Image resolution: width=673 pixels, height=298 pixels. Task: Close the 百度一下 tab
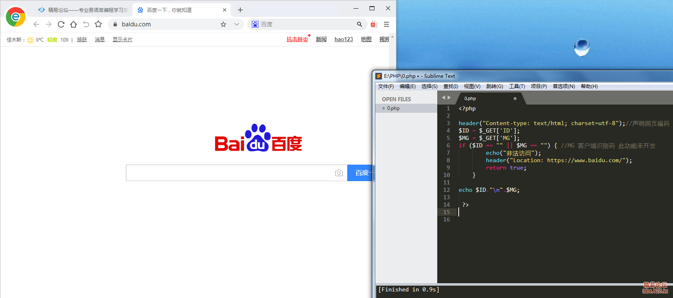pyautogui.click(x=225, y=10)
